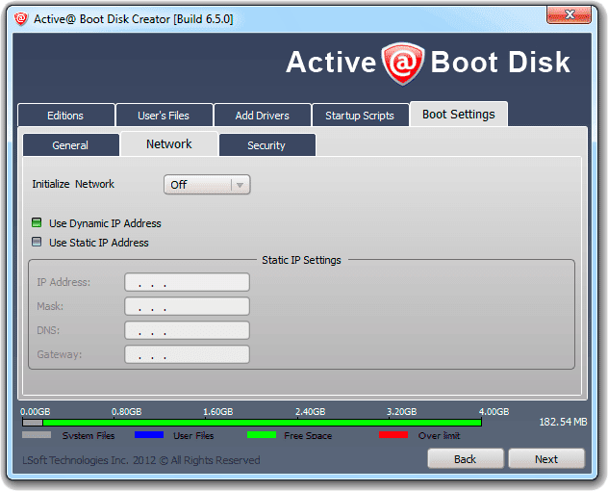608x491 pixels.
Task: Click the Back button
Action: point(466,459)
